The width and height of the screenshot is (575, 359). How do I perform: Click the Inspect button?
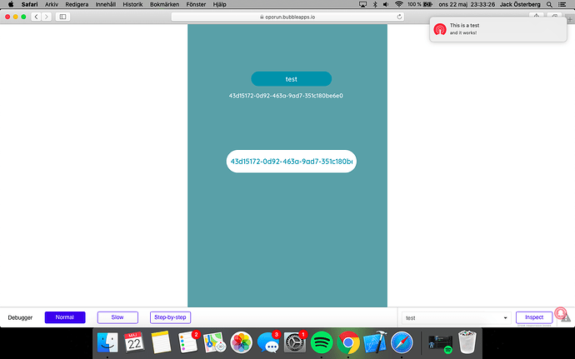point(534,317)
